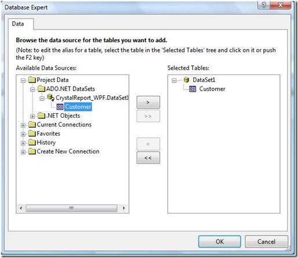Select the ADO.NET DataSets label
The image size is (298, 258).
click(x=71, y=89)
